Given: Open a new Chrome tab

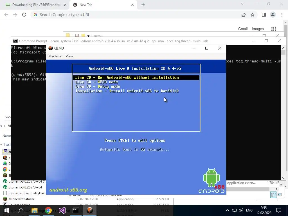Looking at the screenshot, I should [x=143, y=5].
